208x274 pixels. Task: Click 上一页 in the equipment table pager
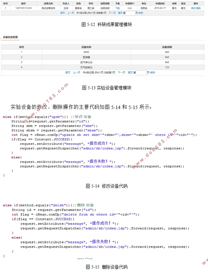[77, 73]
